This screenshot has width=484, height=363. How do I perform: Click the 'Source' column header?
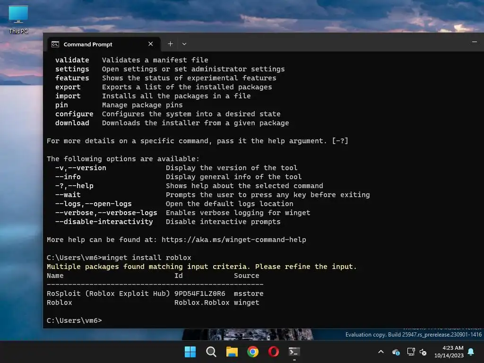(247, 276)
